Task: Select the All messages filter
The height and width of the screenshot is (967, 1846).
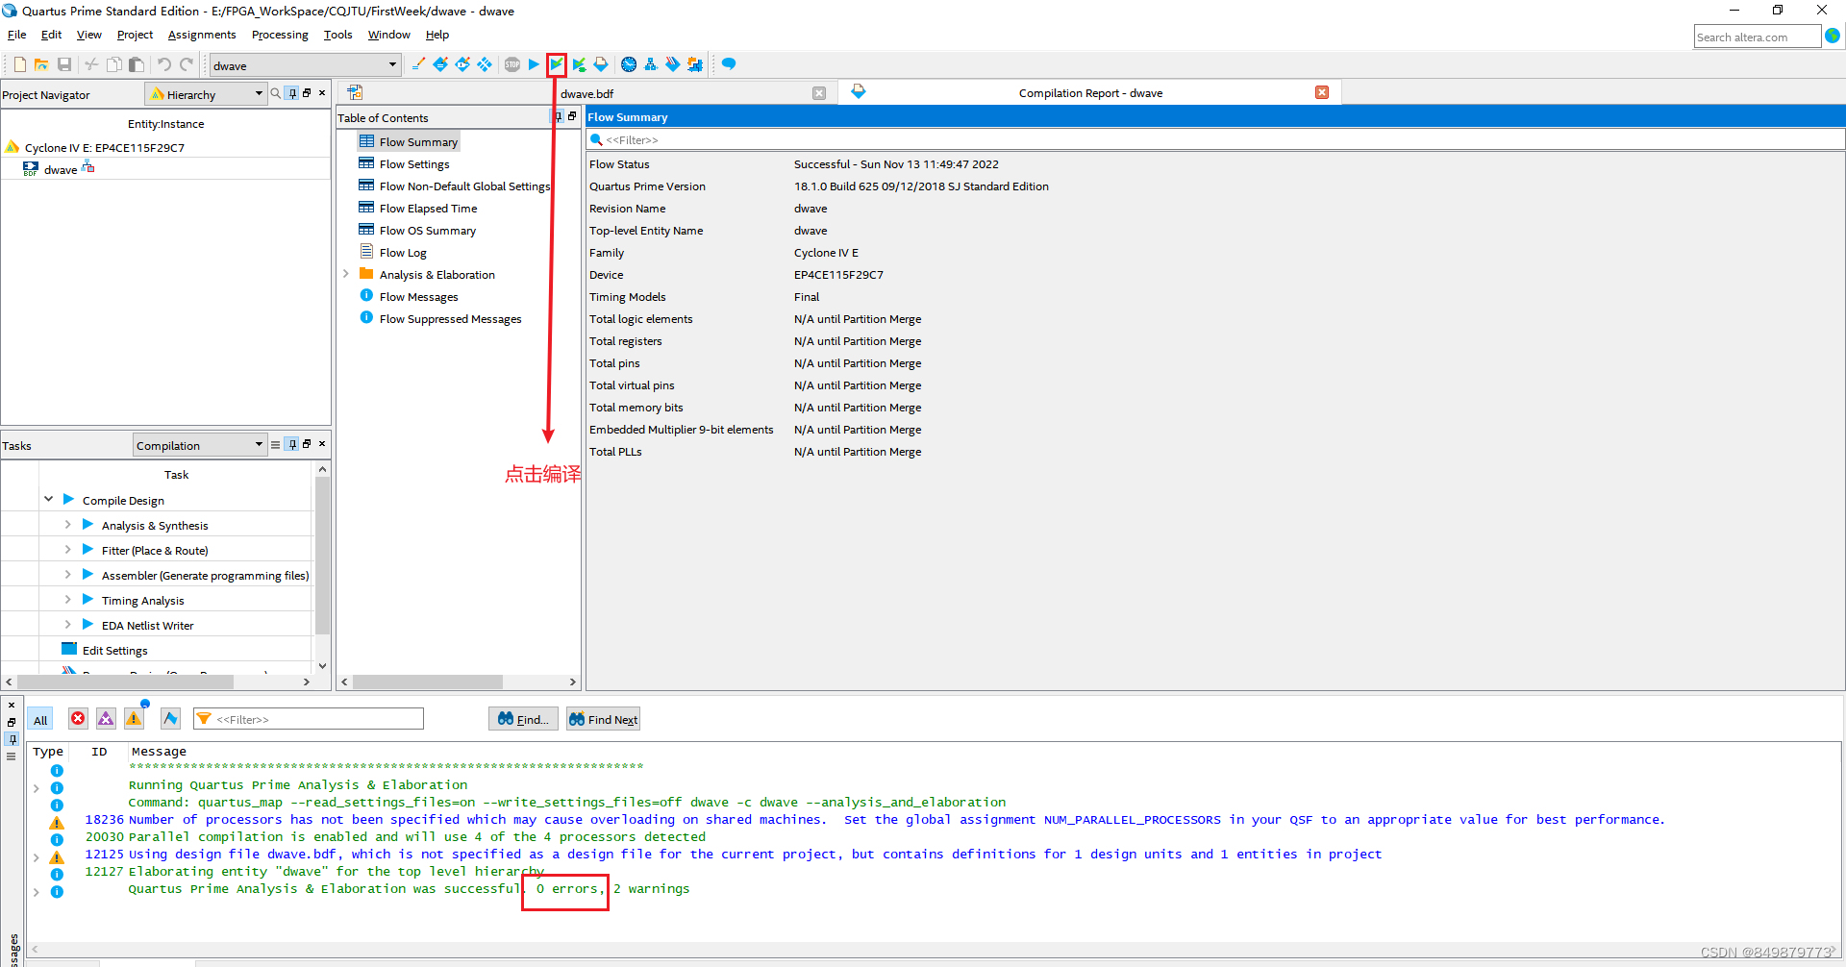Action: click(x=40, y=719)
